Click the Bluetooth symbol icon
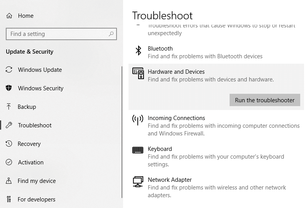306x208 pixels. [138, 51]
